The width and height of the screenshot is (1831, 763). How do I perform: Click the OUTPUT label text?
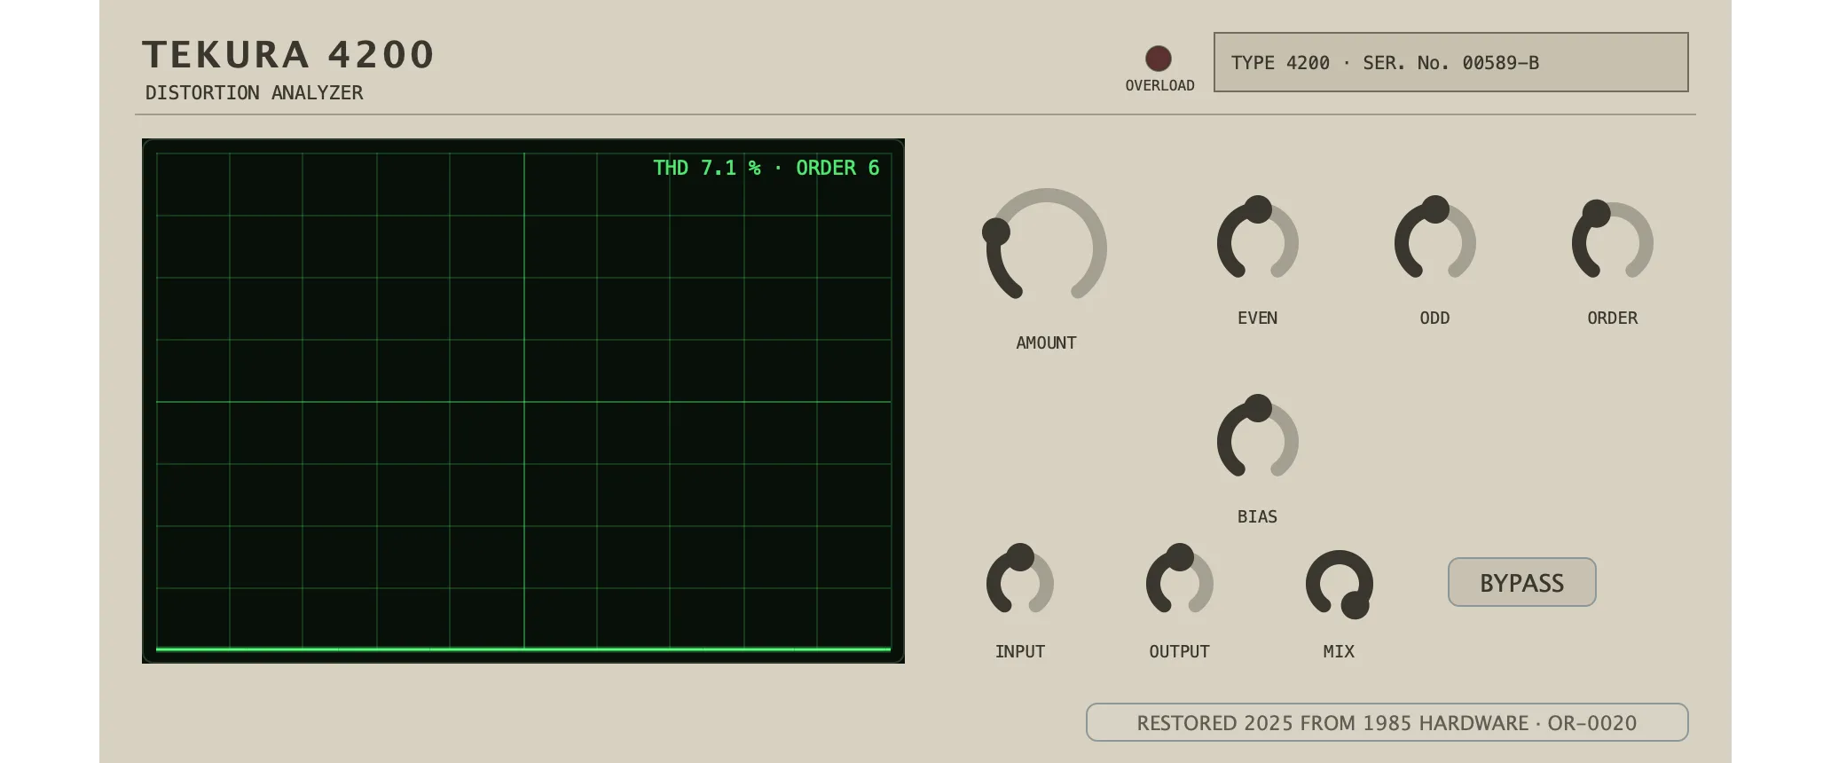[1180, 651]
